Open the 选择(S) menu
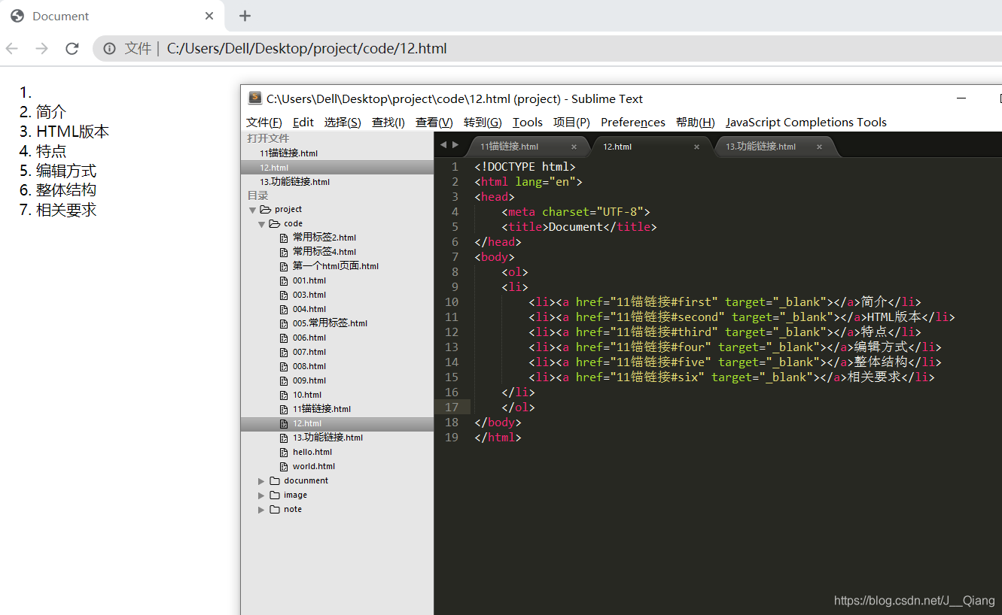Image resolution: width=1002 pixels, height=615 pixels. [343, 122]
